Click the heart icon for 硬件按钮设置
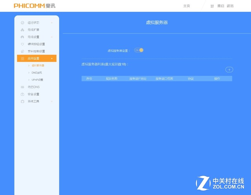251x195 pixels. coord(22,44)
